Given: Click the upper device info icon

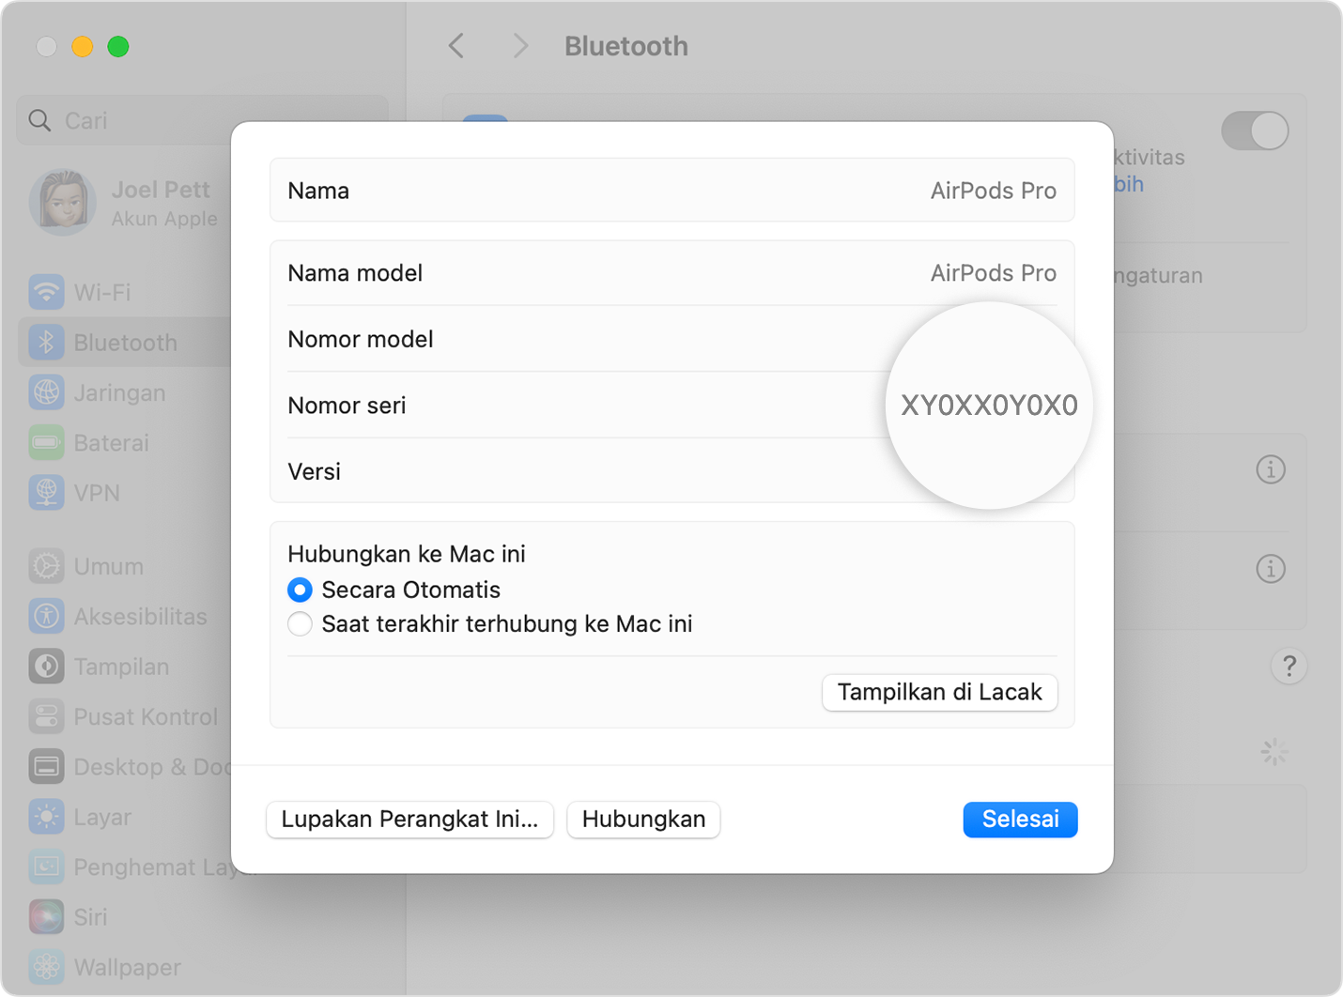Looking at the screenshot, I should [x=1271, y=469].
